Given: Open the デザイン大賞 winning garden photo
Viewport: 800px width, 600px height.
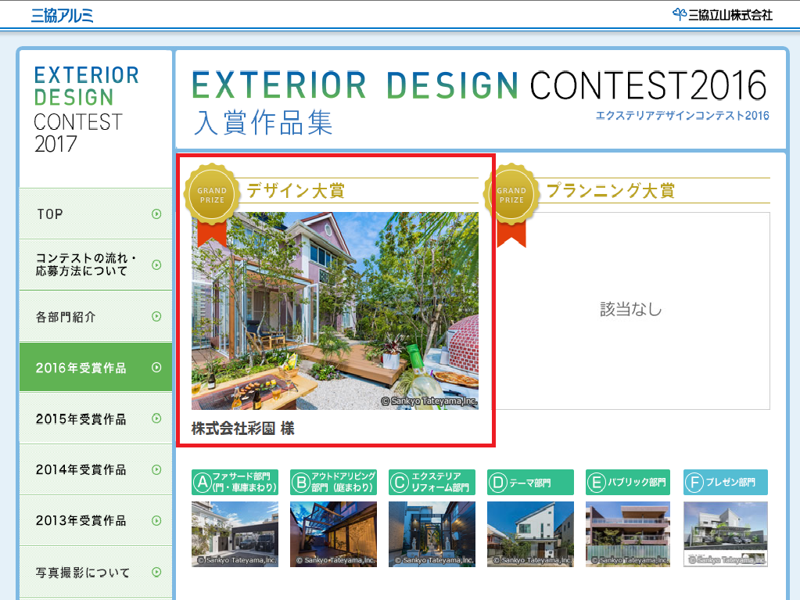Looking at the screenshot, I should [335, 311].
